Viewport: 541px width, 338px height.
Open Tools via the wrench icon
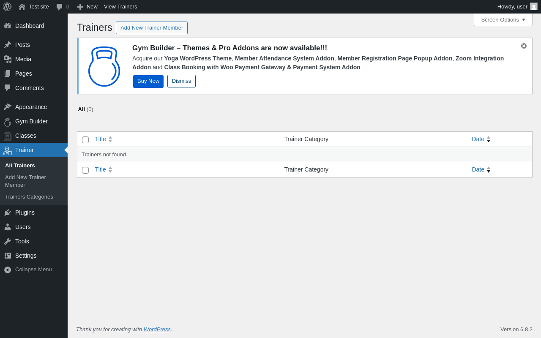pyautogui.click(x=8, y=241)
